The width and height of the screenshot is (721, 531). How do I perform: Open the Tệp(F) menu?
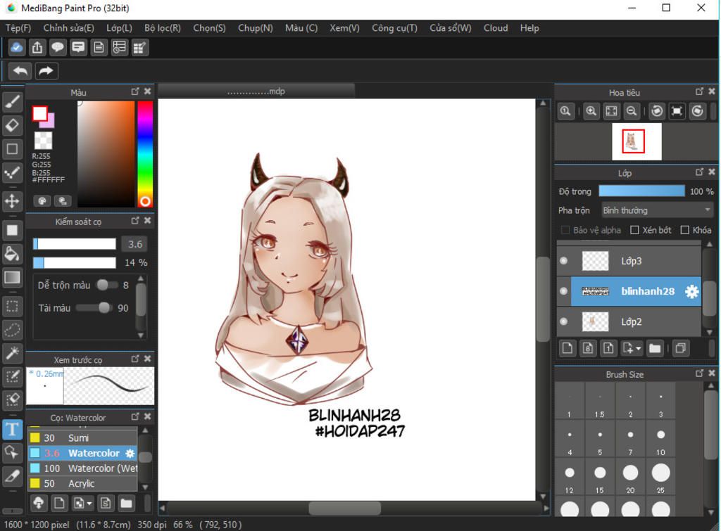click(x=18, y=28)
